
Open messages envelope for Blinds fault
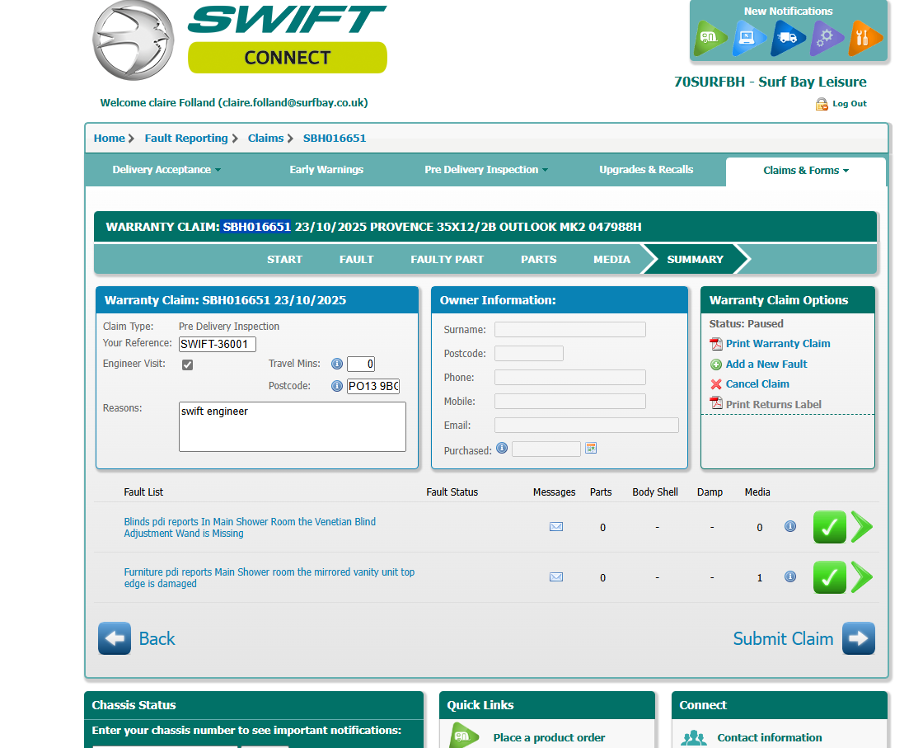[x=556, y=526]
